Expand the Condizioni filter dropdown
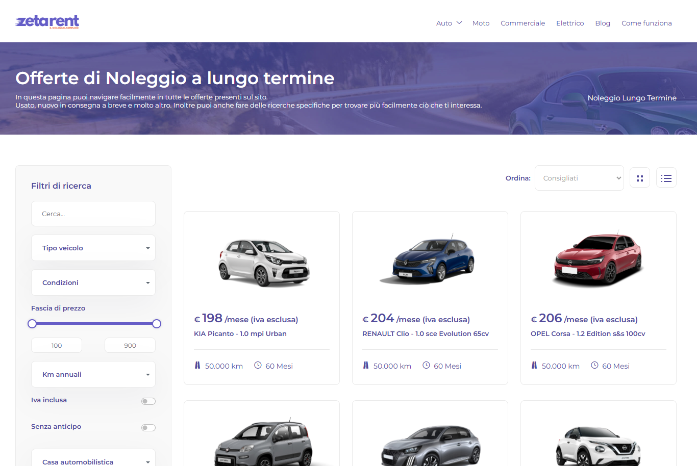 point(93,282)
